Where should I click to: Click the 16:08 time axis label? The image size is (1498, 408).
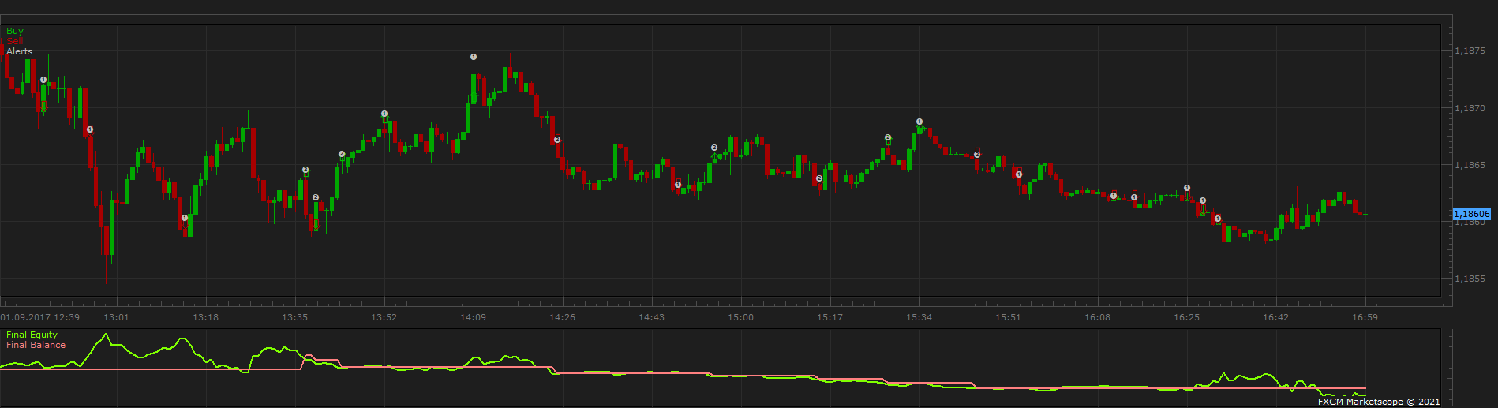tap(1097, 317)
